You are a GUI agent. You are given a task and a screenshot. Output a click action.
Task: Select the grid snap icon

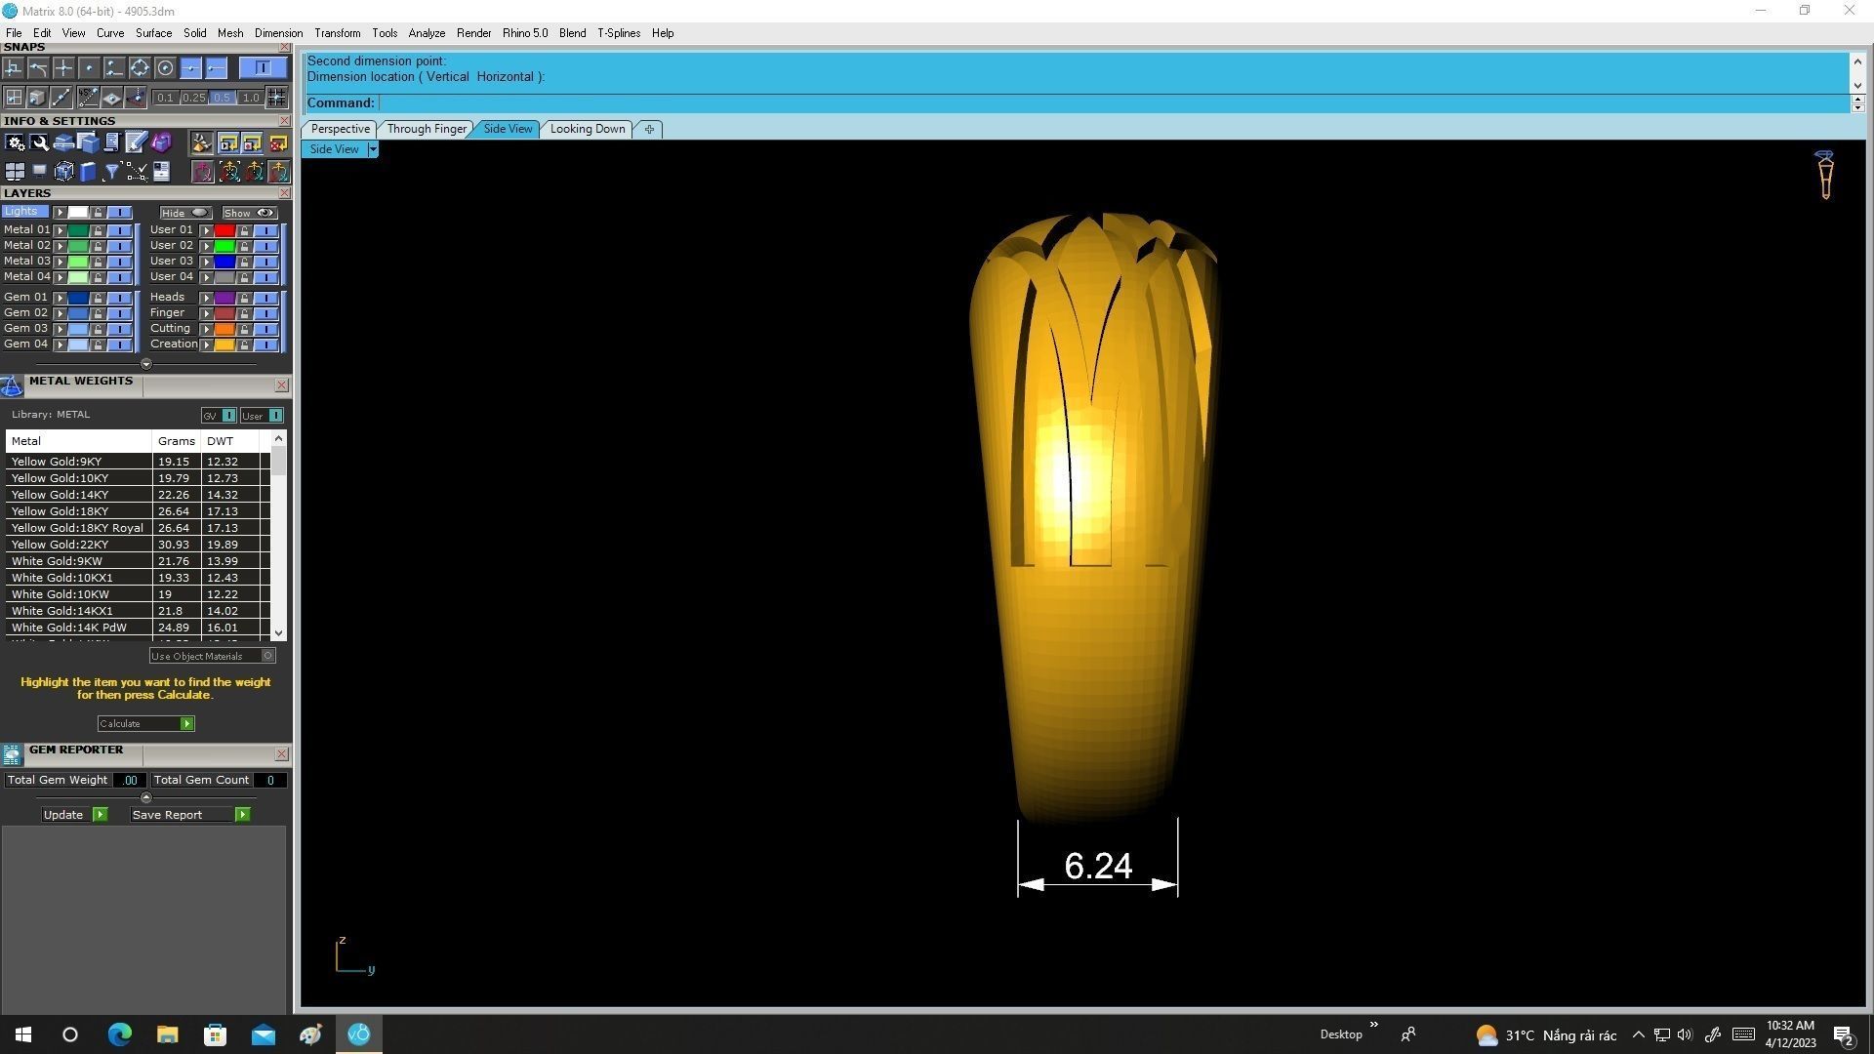pos(14,98)
